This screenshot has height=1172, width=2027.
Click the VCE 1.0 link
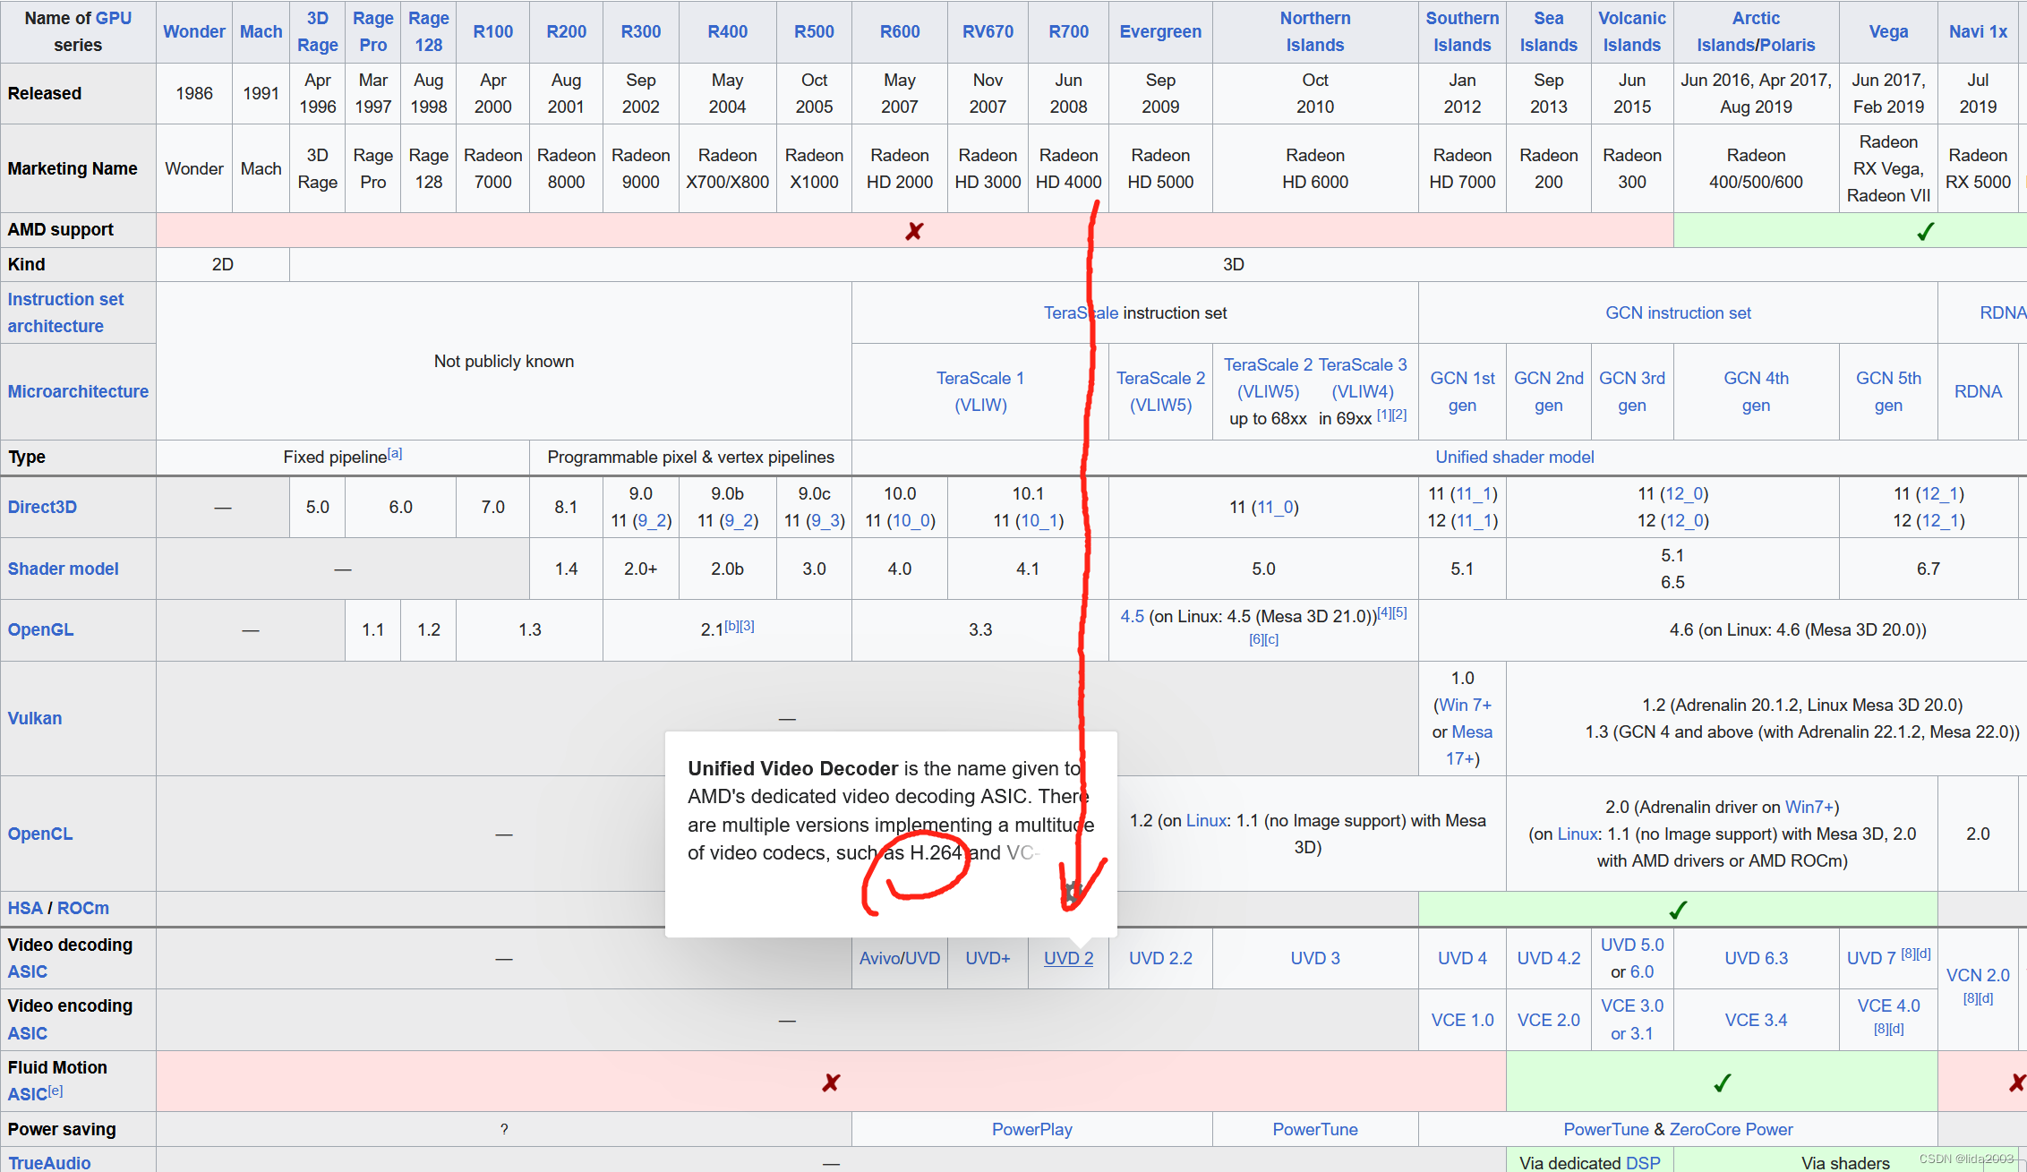(x=1462, y=1020)
